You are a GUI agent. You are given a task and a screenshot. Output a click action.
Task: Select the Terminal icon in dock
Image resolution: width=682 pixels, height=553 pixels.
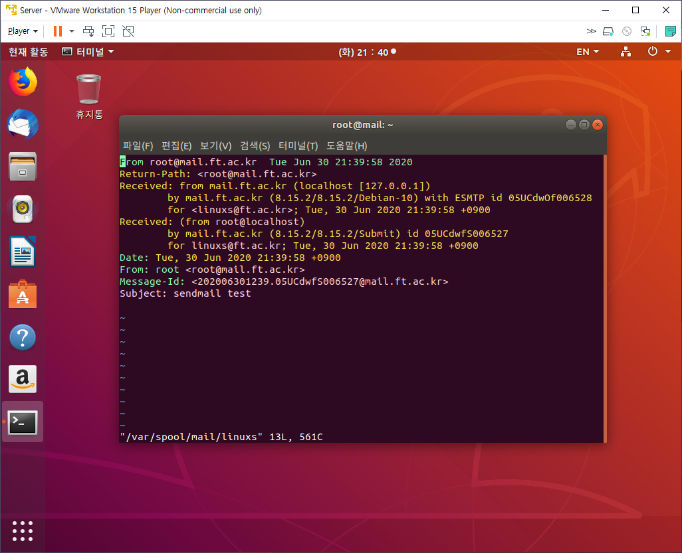tap(23, 422)
